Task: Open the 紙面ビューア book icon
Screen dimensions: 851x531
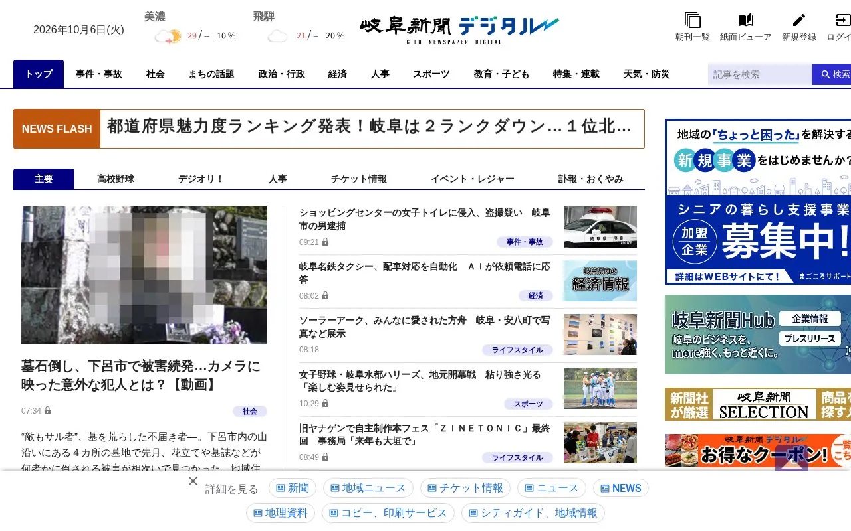Action: point(746,20)
